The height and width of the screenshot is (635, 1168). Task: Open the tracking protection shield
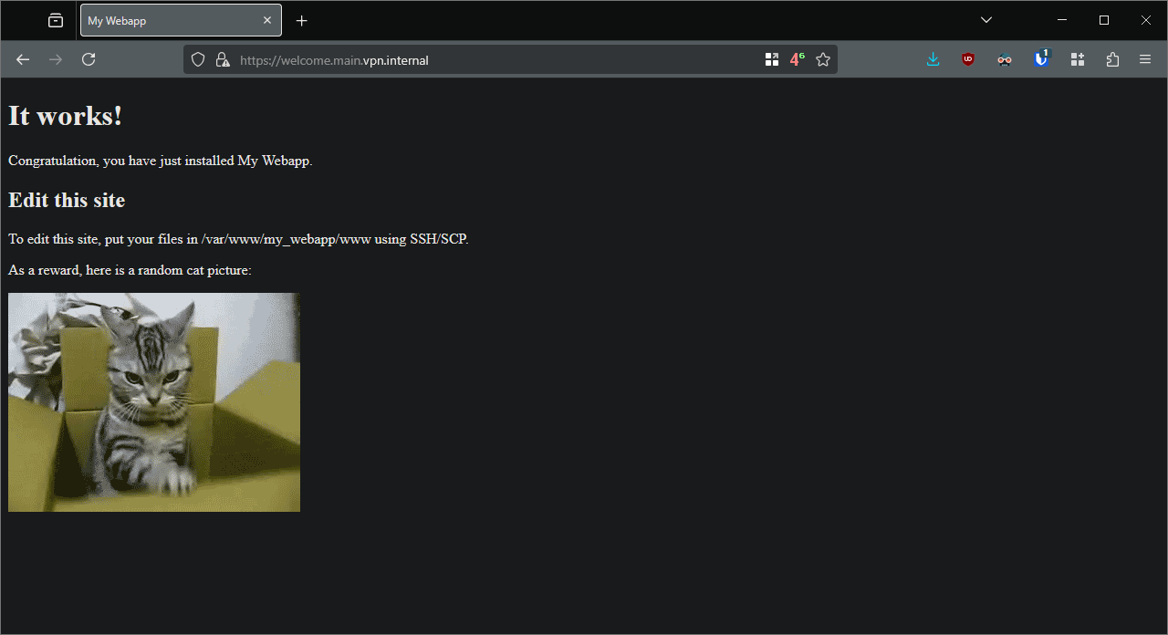point(198,60)
